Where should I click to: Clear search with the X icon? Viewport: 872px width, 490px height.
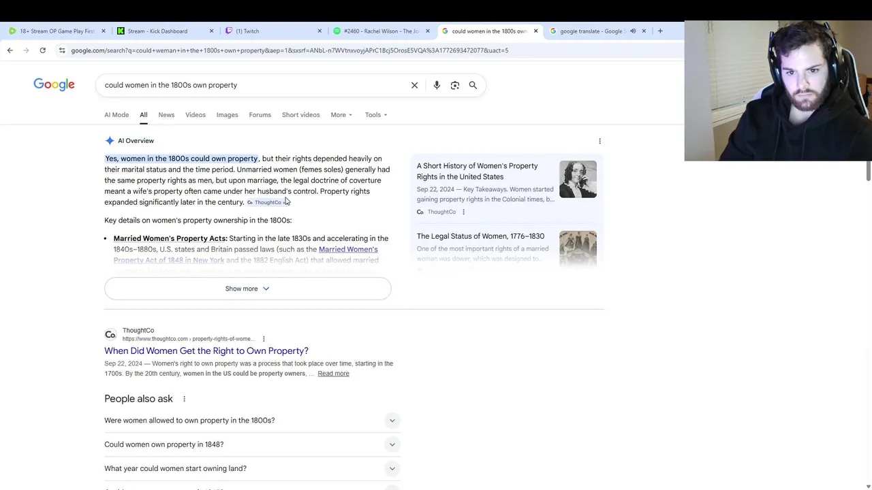[414, 85]
